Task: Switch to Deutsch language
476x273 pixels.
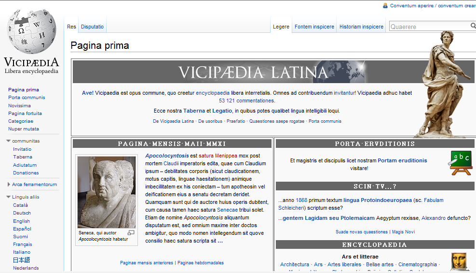Action: 22,213
